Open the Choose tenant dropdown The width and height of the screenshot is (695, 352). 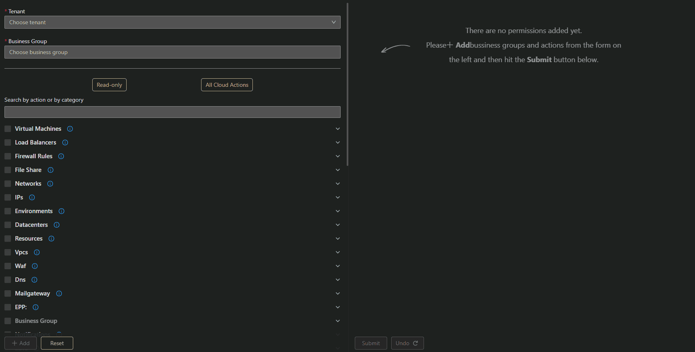(x=172, y=22)
